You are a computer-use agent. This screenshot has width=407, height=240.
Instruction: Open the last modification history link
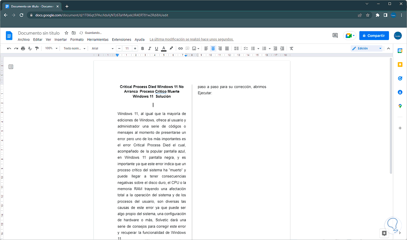click(192, 39)
